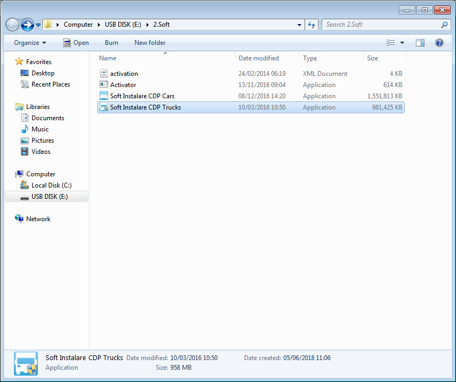Open the Documents library
The image size is (456, 382).
(48, 118)
